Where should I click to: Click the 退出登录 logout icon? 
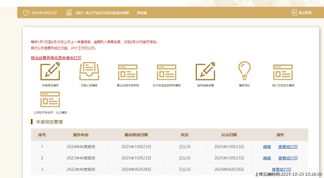(x=294, y=13)
